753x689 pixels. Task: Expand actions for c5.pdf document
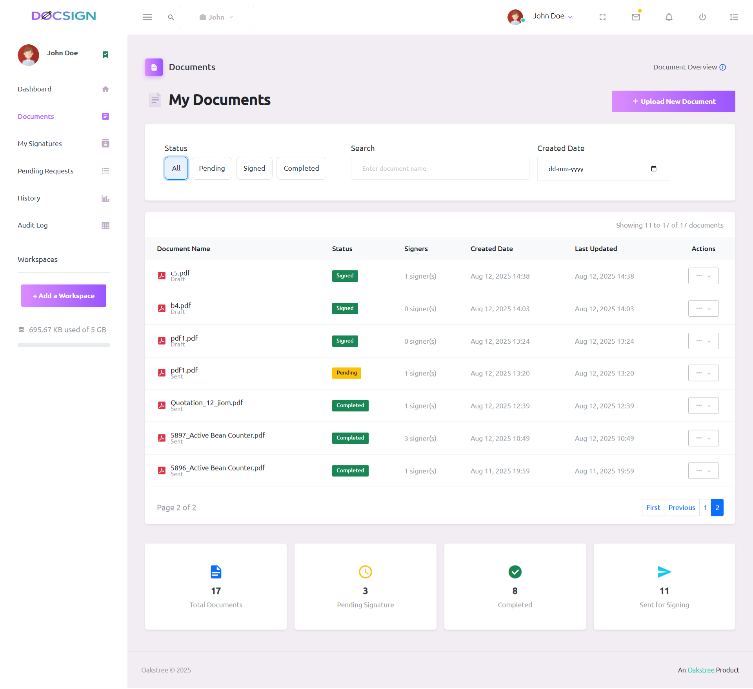[703, 276]
